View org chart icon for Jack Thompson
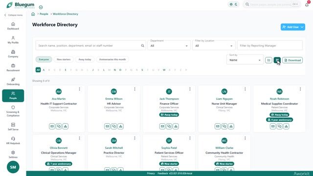Screen dimensions: 313x176 tap(176, 126)
